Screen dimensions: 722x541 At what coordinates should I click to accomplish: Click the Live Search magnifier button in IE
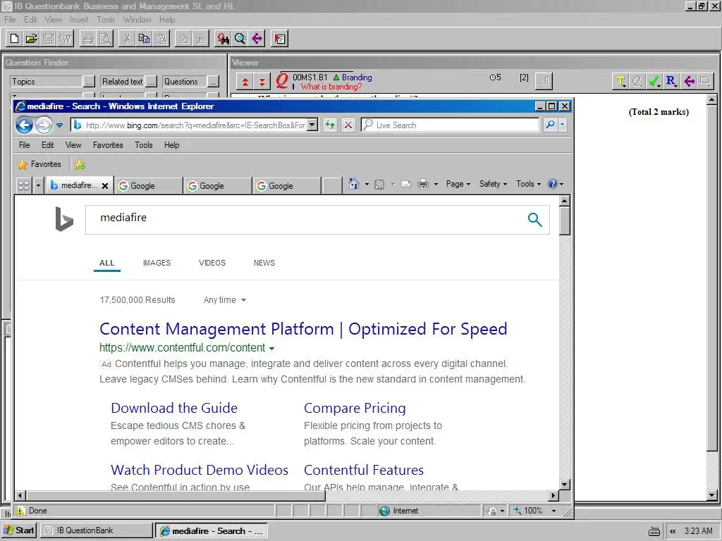tap(550, 125)
